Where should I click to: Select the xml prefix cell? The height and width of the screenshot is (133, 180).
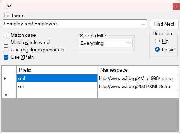(x=57, y=78)
